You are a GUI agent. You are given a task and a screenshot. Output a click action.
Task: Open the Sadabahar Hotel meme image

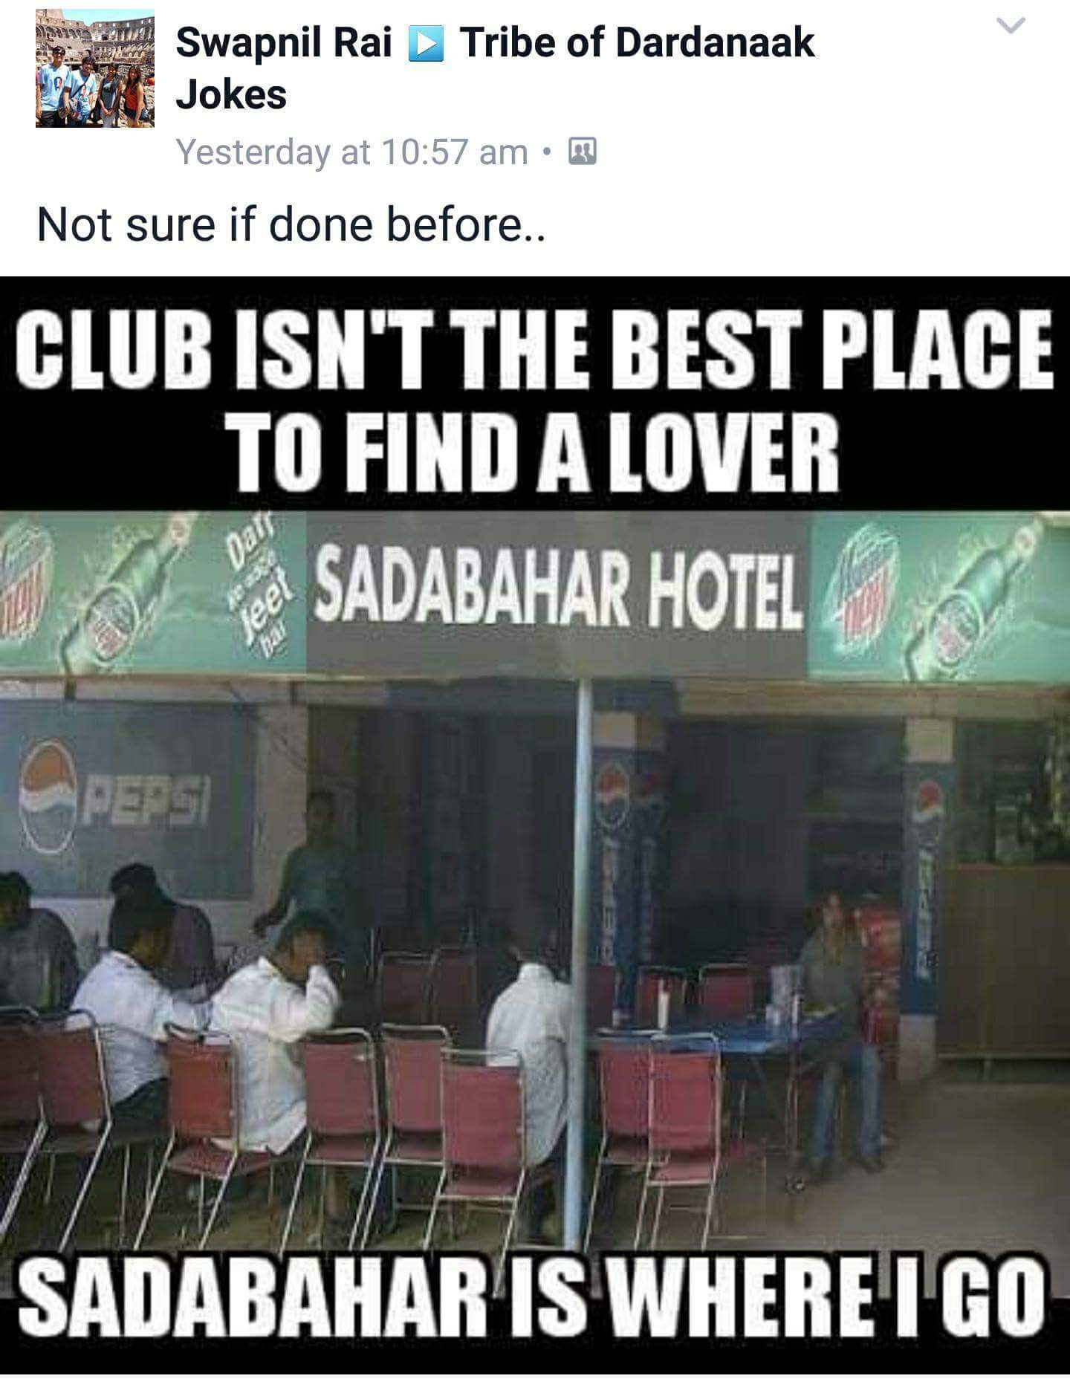point(535,824)
